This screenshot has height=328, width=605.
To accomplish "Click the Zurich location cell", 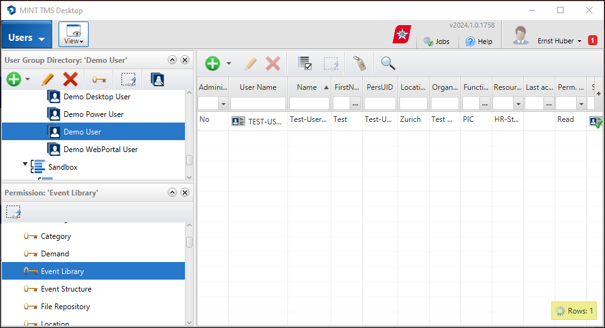I will 413,120.
